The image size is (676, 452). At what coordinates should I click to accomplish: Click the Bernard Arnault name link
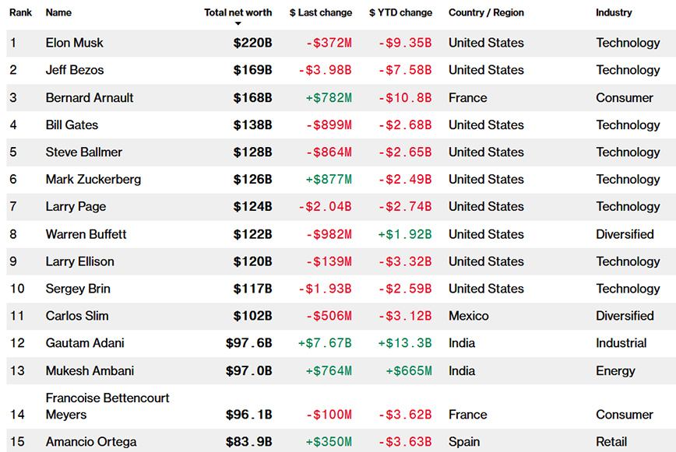pos(90,98)
